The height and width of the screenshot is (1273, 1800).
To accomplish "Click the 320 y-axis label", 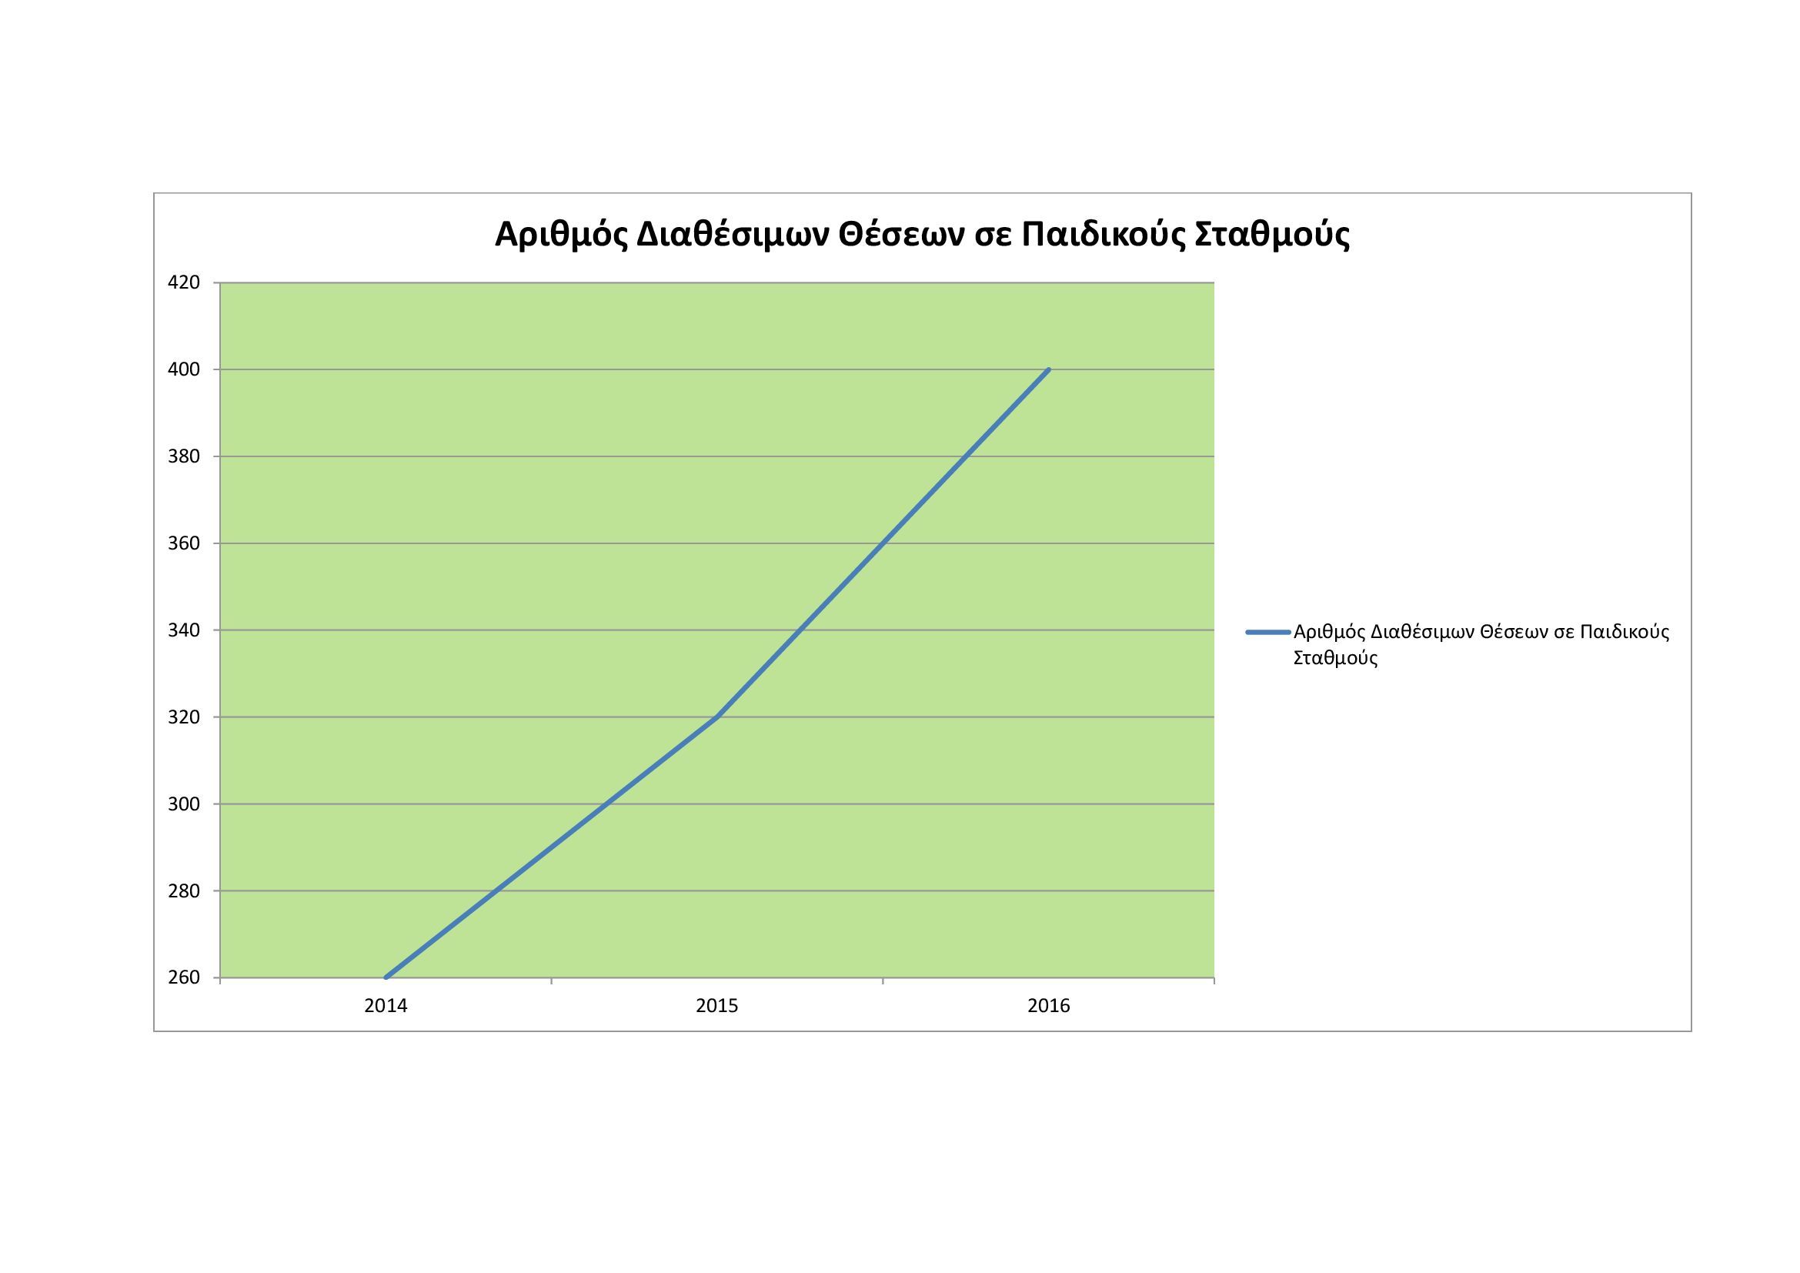I will 184,717.
